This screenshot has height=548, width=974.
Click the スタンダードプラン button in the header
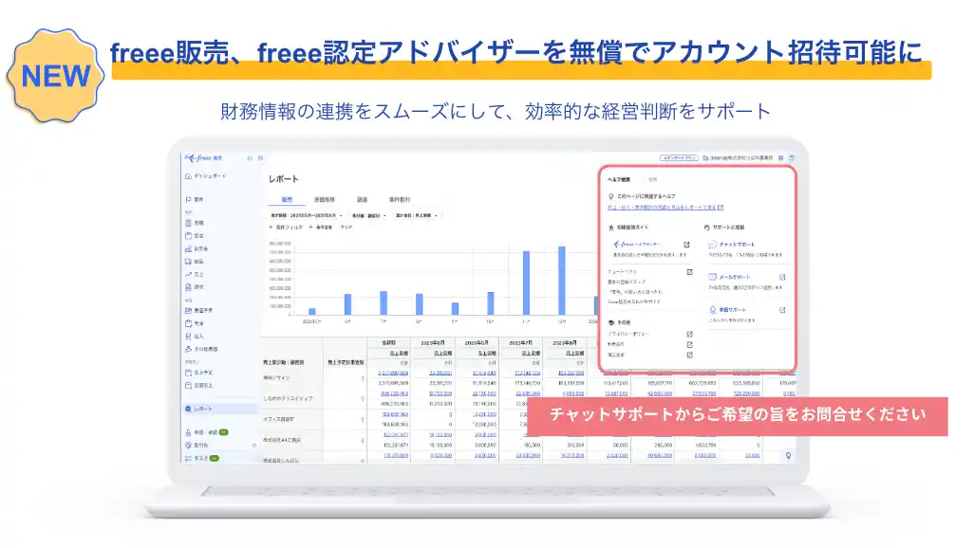coord(679,156)
